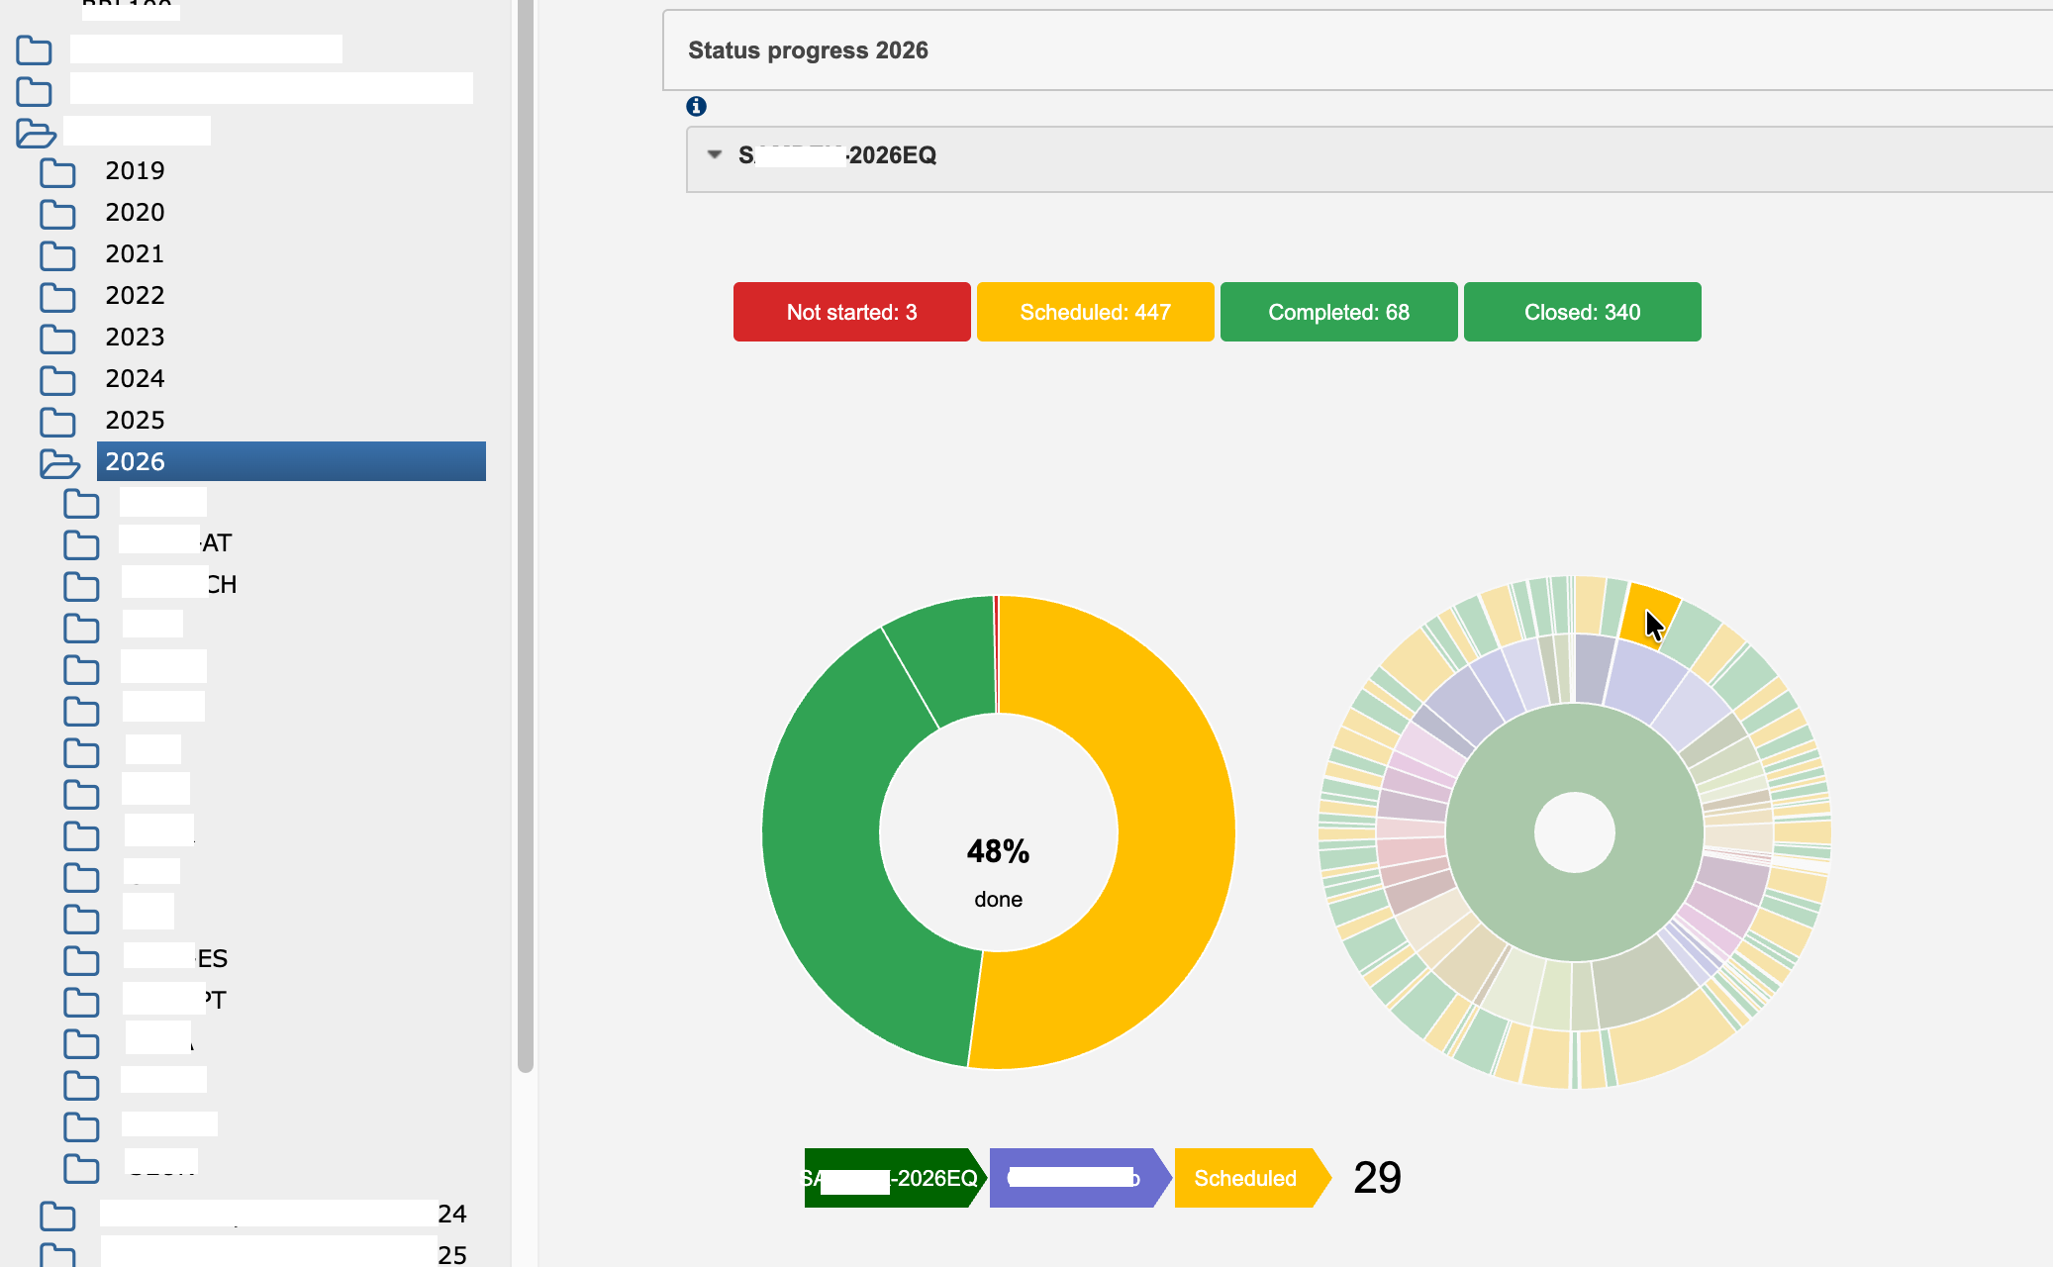Open the 2025 folder icon
Screen dimensions: 2053x1267
pos(57,421)
